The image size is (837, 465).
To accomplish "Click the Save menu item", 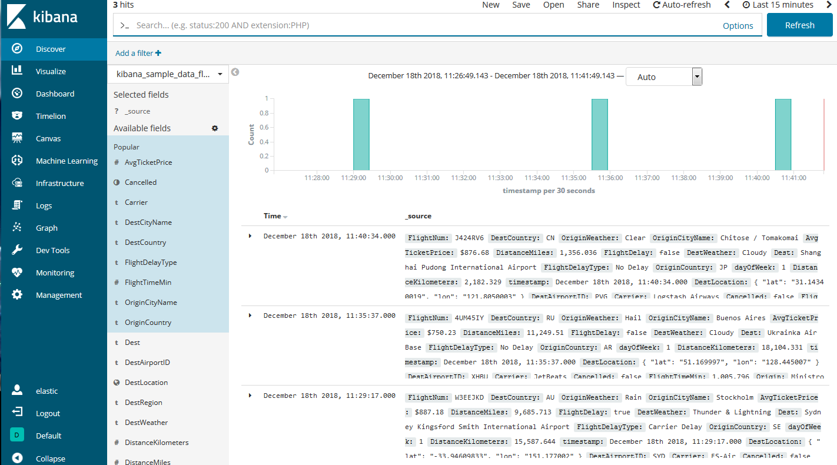I will pos(521,5).
